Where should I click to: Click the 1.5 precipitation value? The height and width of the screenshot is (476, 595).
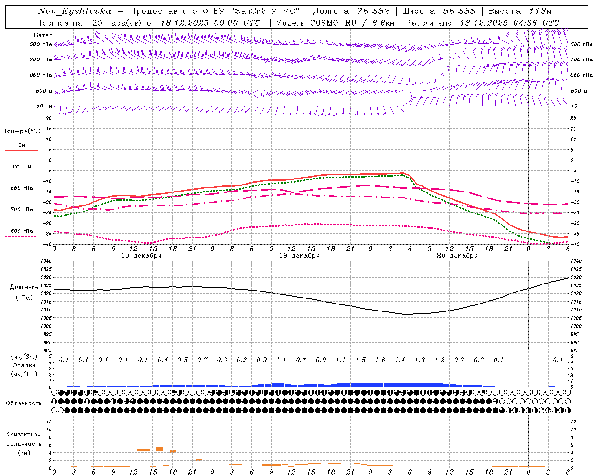[x=360, y=360]
